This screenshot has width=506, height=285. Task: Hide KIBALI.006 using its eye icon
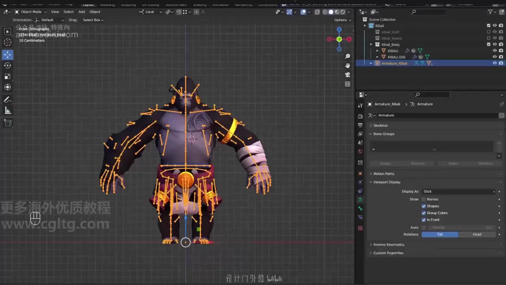(495, 57)
